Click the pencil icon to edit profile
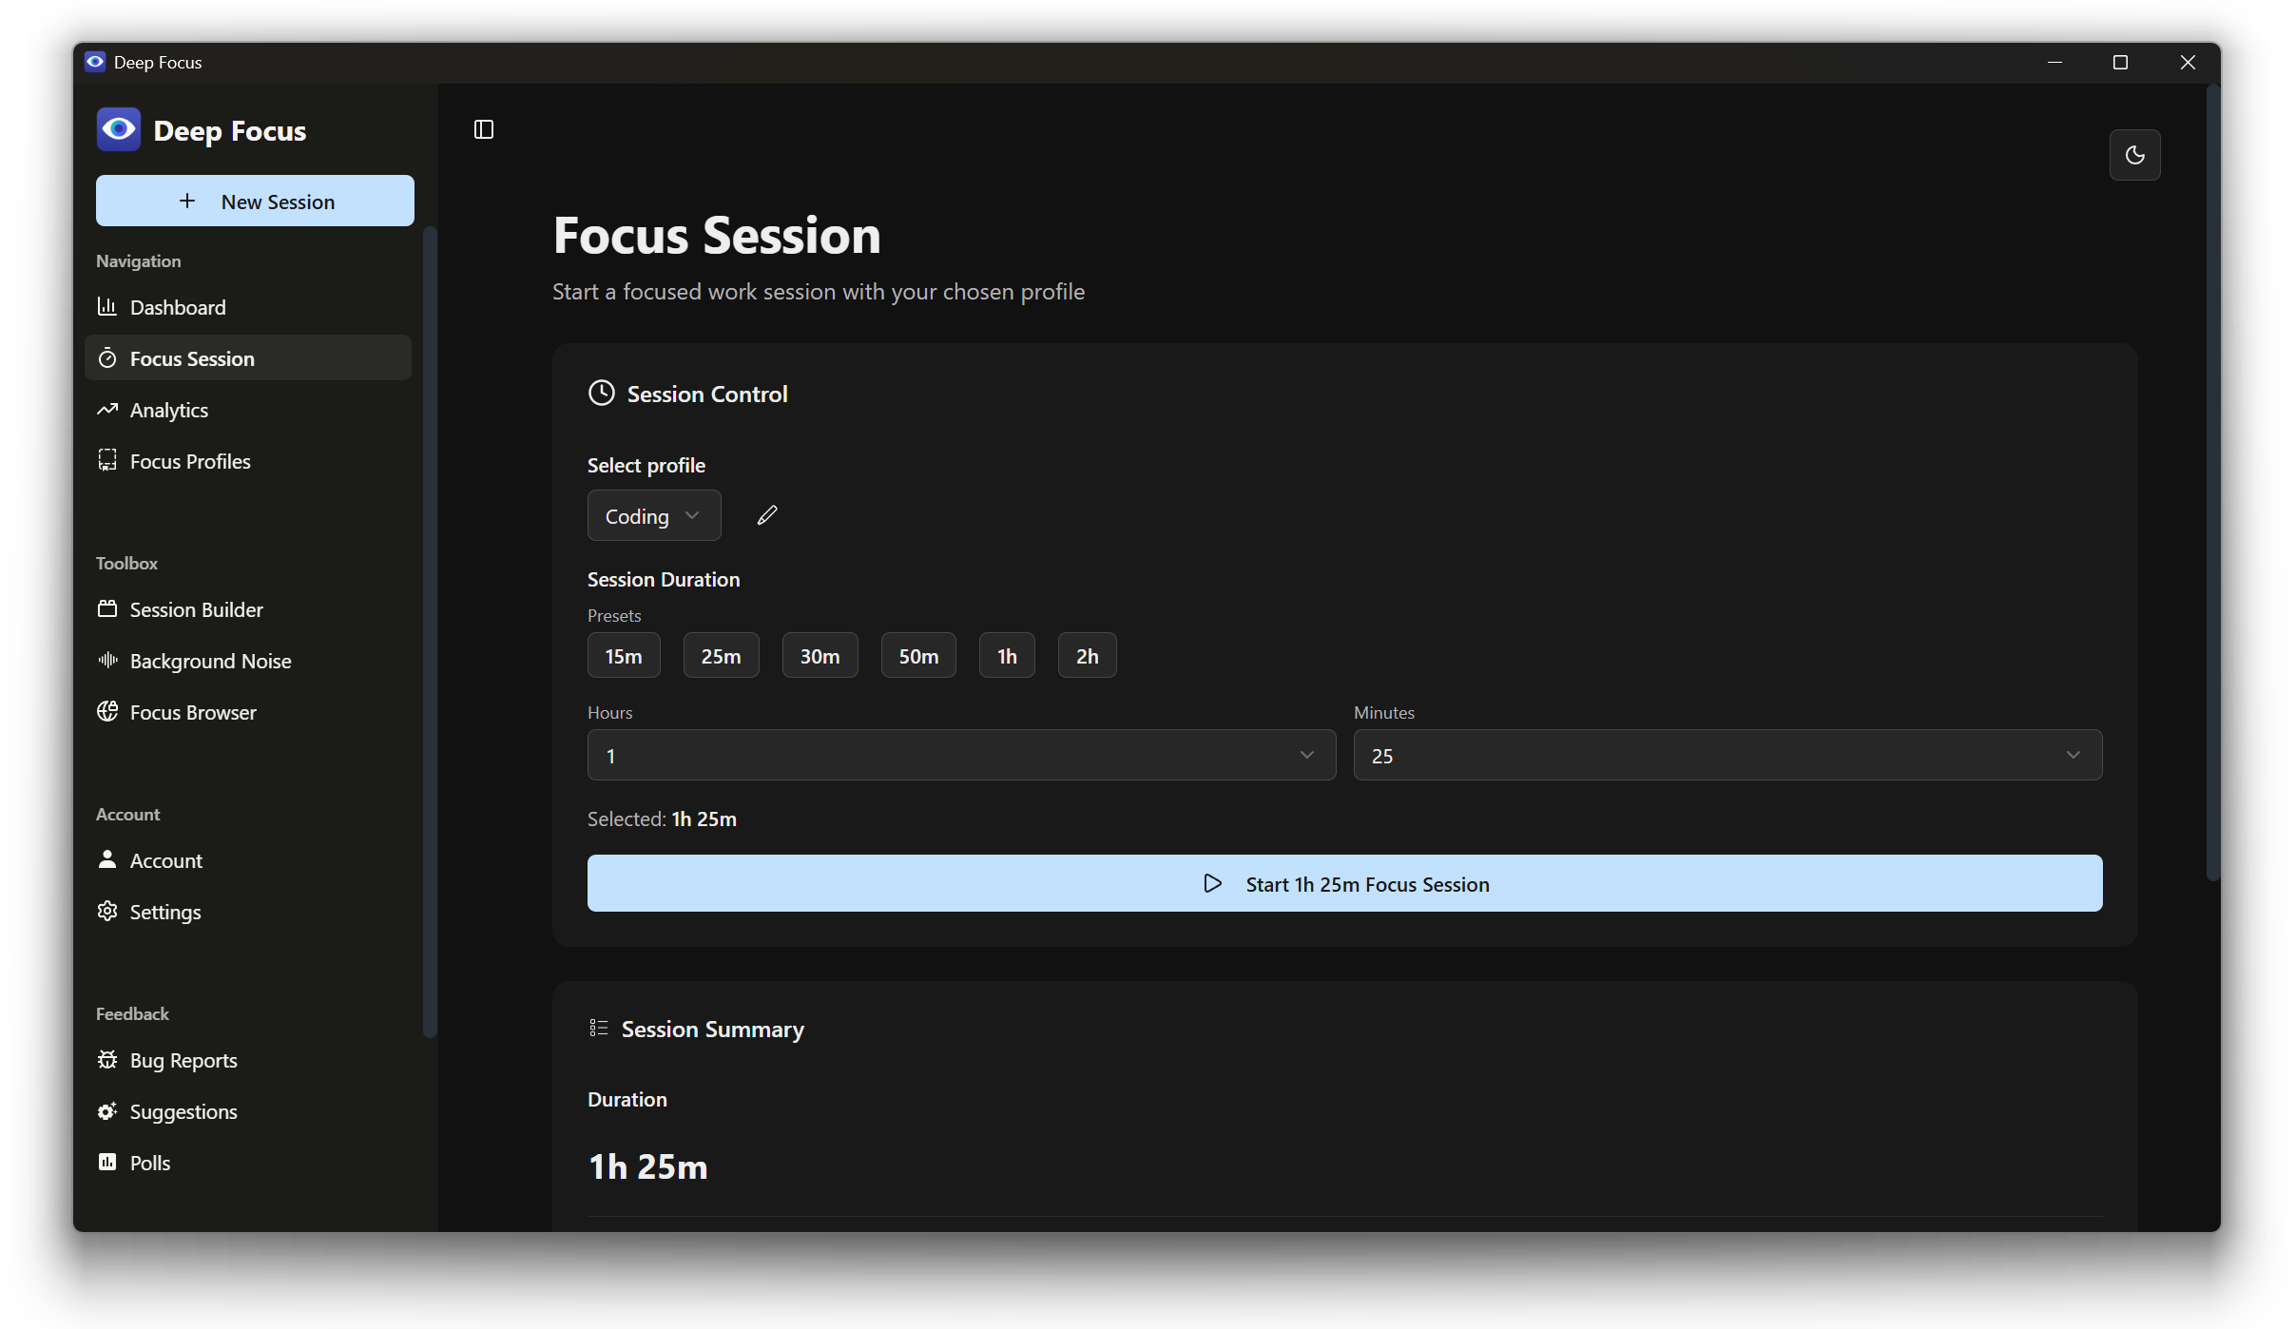The width and height of the screenshot is (2295, 1329). click(767, 515)
